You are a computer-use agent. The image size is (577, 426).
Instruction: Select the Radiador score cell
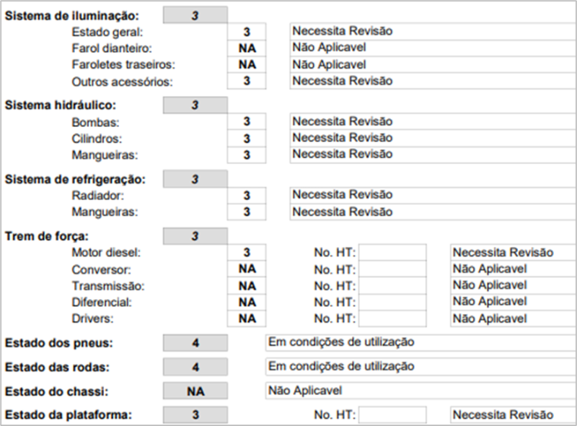pyautogui.click(x=247, y=196)
